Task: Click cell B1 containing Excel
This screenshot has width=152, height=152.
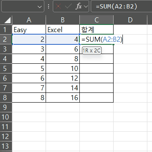Action: (63, 30)
